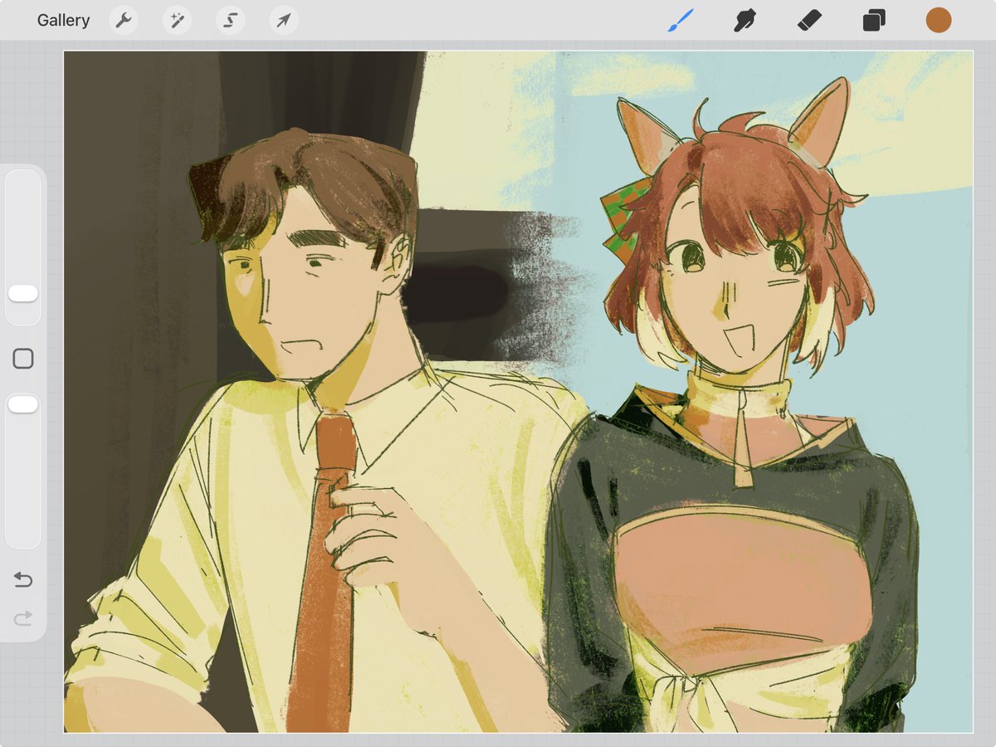Tap the square modify button in sidebar

click(23, 359)
